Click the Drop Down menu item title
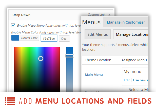 coord(21,15)
